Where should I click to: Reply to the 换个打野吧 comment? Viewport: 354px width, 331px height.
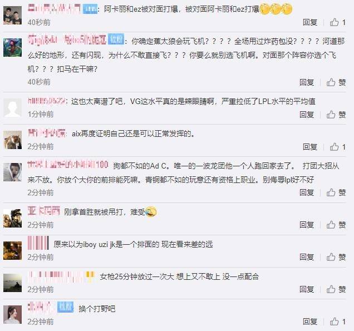(310, 322)
